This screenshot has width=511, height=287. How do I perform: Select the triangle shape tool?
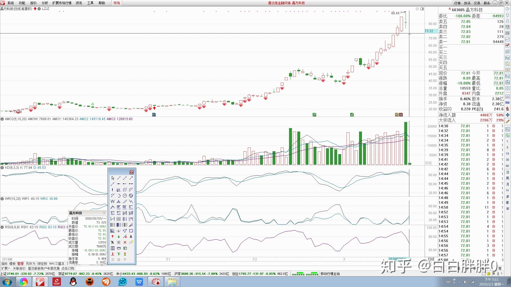click(x=125, y=231)
